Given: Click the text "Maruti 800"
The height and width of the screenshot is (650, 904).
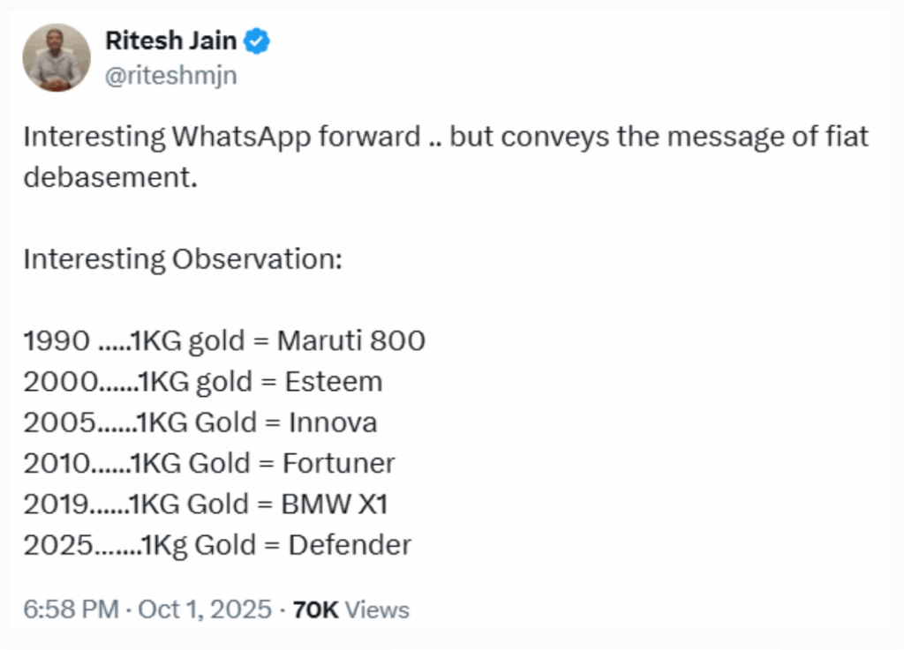Looking at the screenshot, I should tap(350, 340).
